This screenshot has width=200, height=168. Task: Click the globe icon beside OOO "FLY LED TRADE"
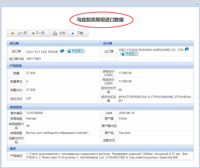tap(62, 51)
